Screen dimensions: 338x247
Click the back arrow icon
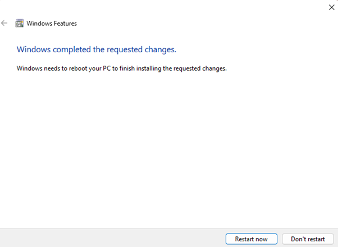coord(5,24)
